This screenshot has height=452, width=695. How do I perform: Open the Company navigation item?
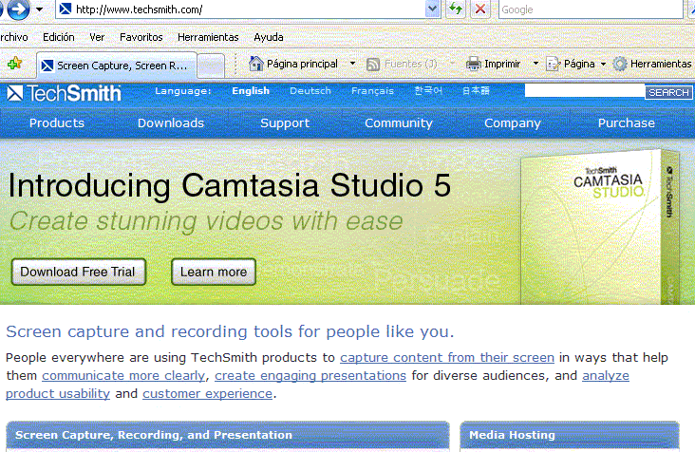coord(513,123)
